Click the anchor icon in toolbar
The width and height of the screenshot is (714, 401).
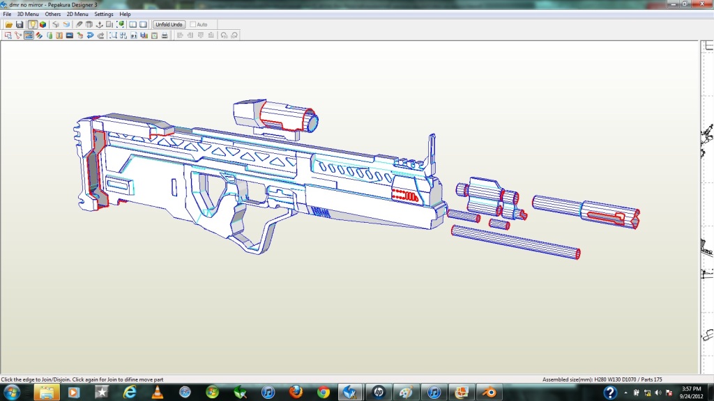coord(99,24)
